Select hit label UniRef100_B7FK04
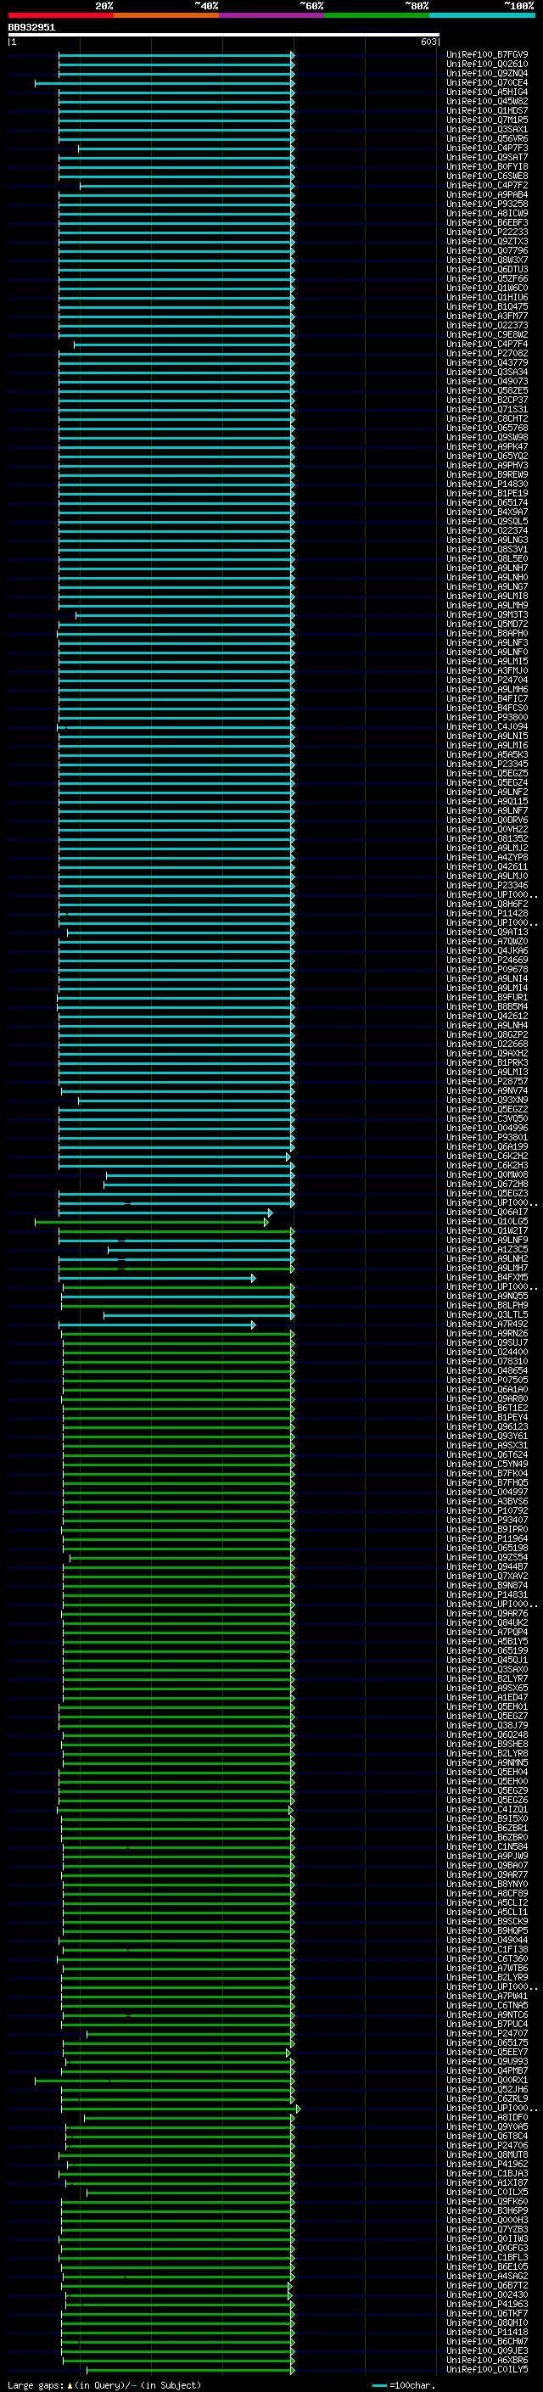 [x=487, y=1474]
